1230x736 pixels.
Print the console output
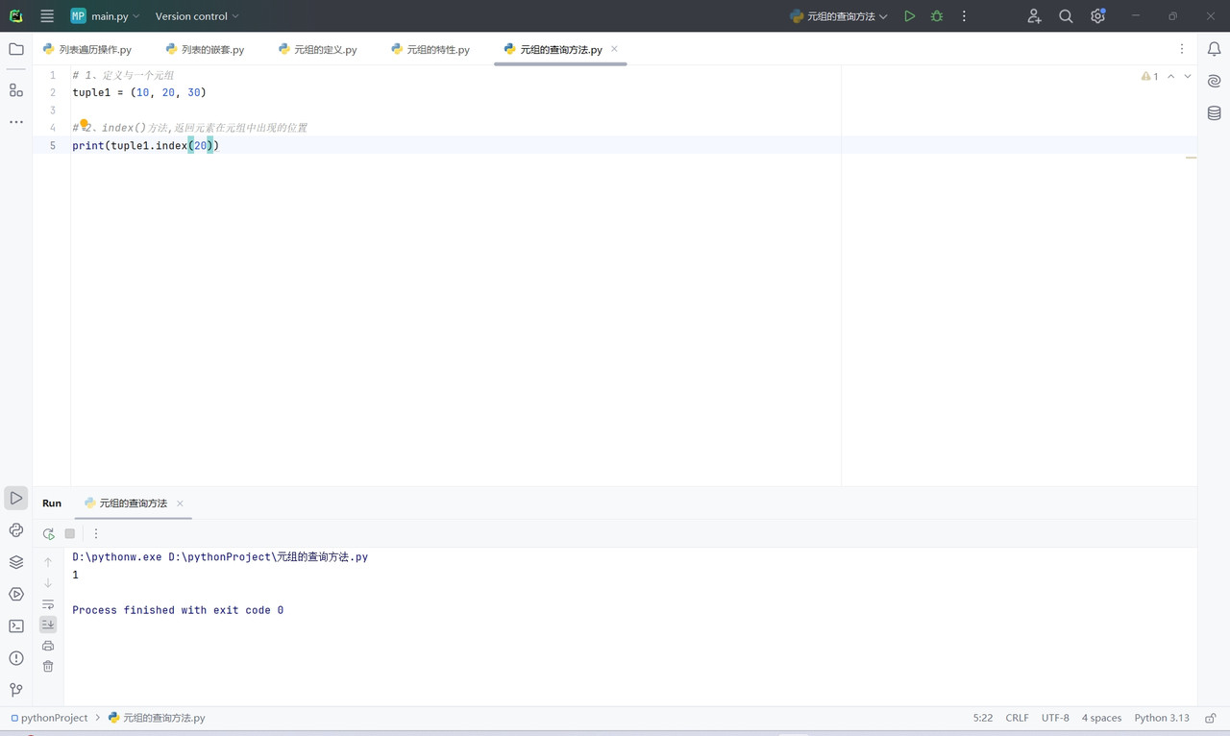pyautogui.click(x=48, y=646)
